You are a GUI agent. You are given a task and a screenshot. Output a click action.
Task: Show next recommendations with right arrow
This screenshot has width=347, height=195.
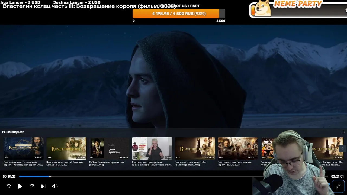pos(342,148)
